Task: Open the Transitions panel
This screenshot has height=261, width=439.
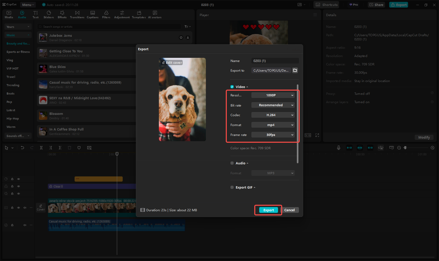Action: 77,14
